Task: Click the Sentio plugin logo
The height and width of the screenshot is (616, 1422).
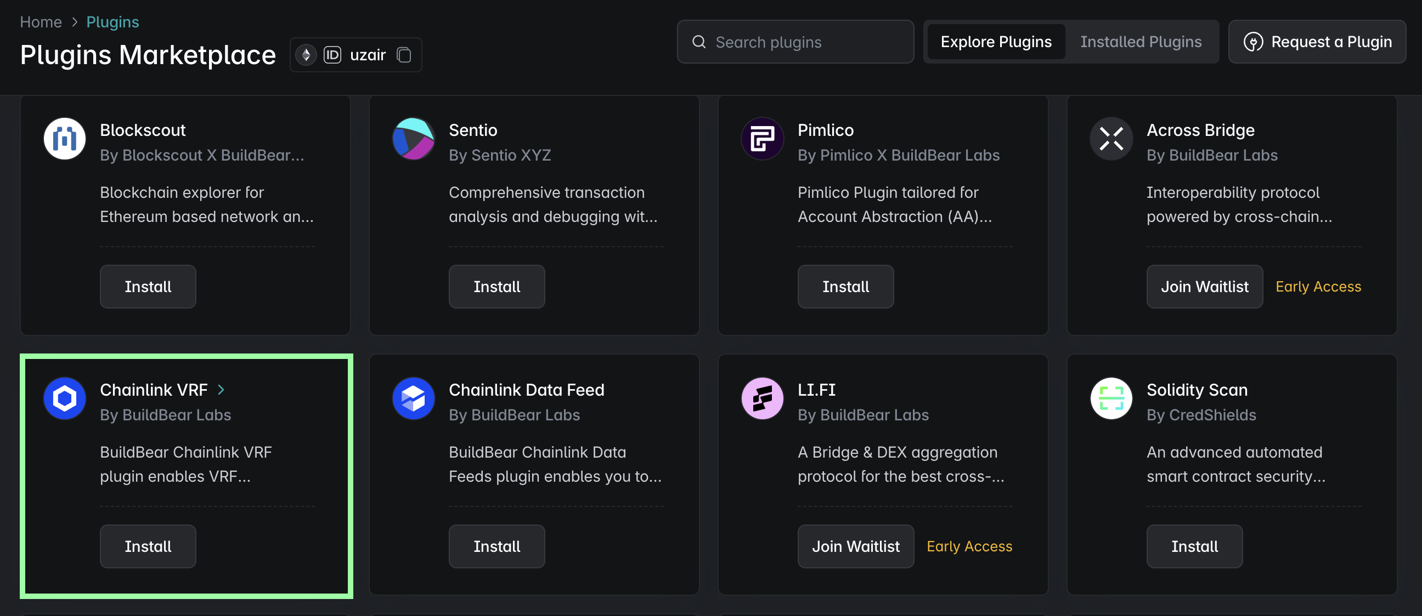Action: (x=414, y=139)
